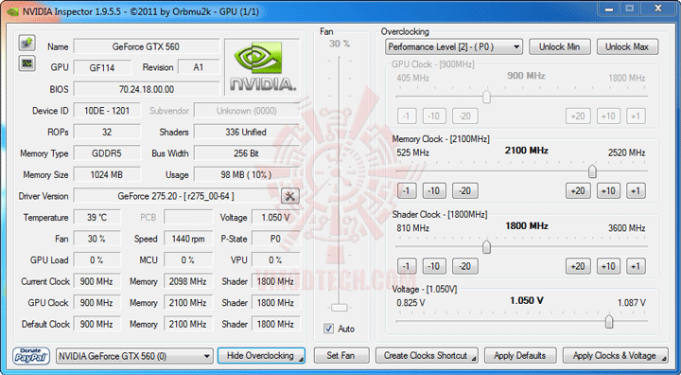Increase Shader Clock by 10 MHz
This screenshot has width=681, height=375.
(608, 266)
